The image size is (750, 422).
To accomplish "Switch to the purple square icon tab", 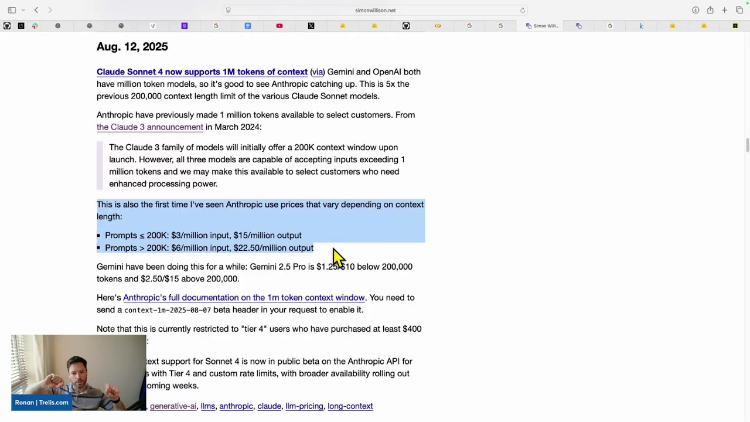I will tap(185, 26).
